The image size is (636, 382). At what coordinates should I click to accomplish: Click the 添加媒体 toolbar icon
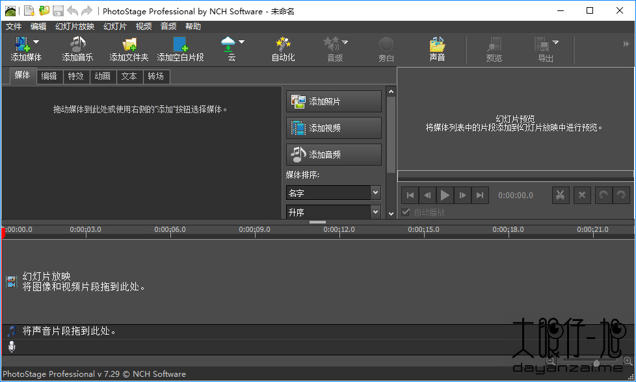(22, 44)
